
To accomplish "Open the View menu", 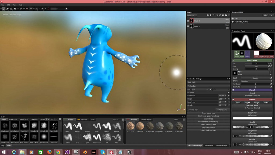I will [15, 5].
